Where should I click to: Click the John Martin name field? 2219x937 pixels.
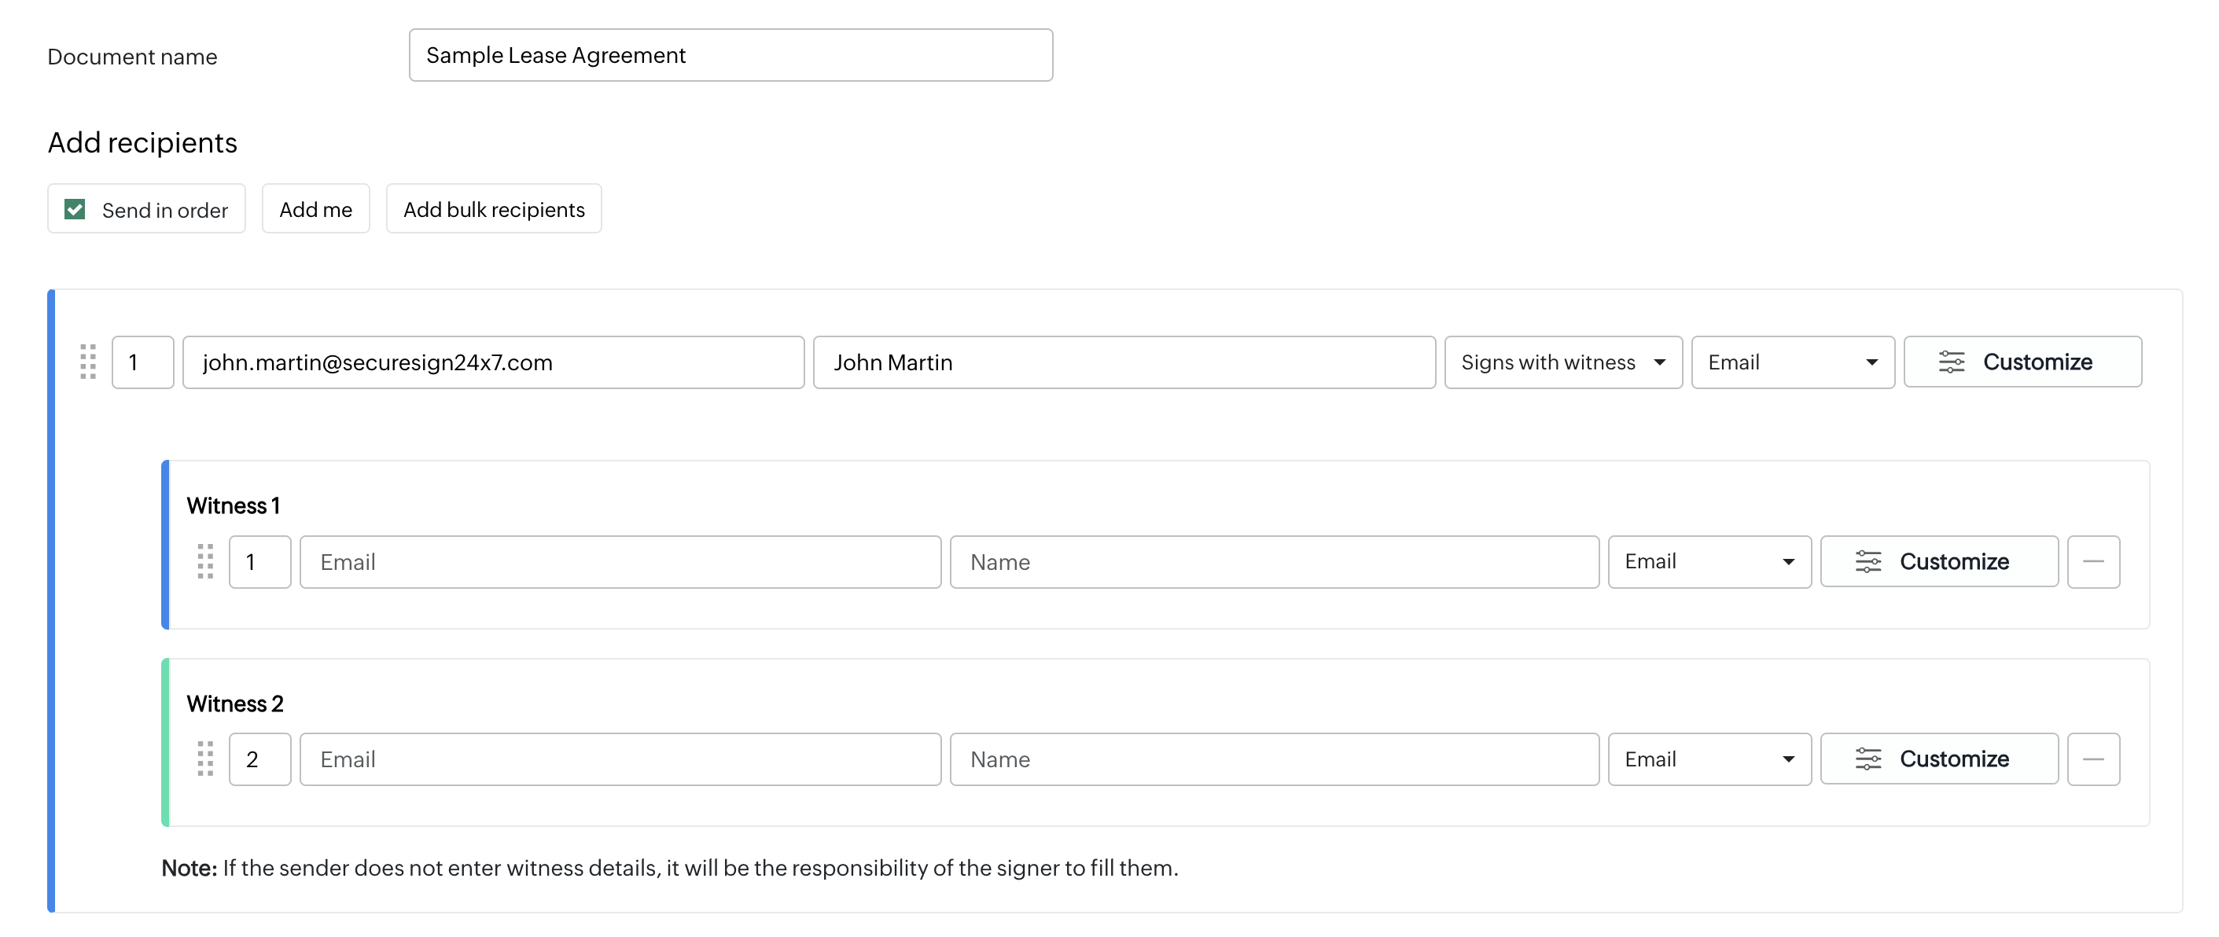(1124, 362)
